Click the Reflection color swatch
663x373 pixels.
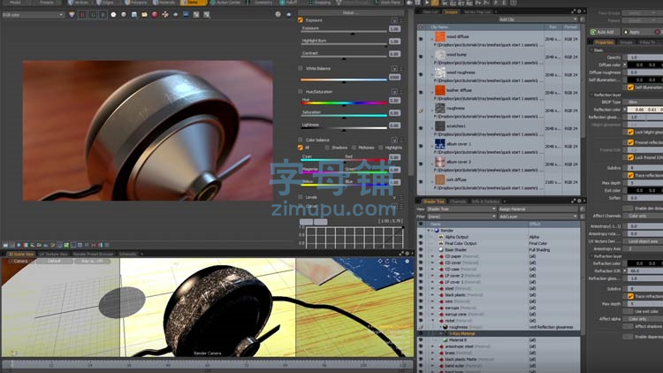(x=645, y=110)
